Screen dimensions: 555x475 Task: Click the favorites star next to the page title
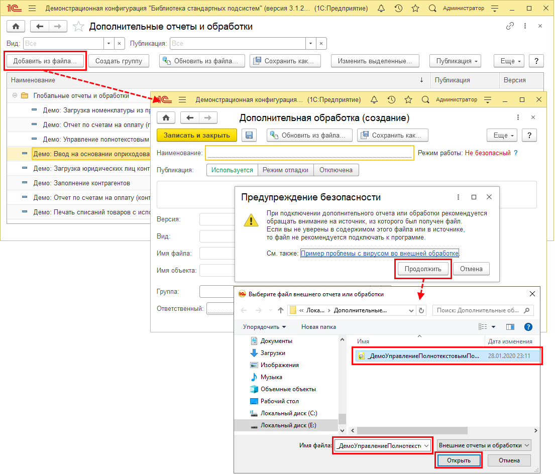coord(78,27)
